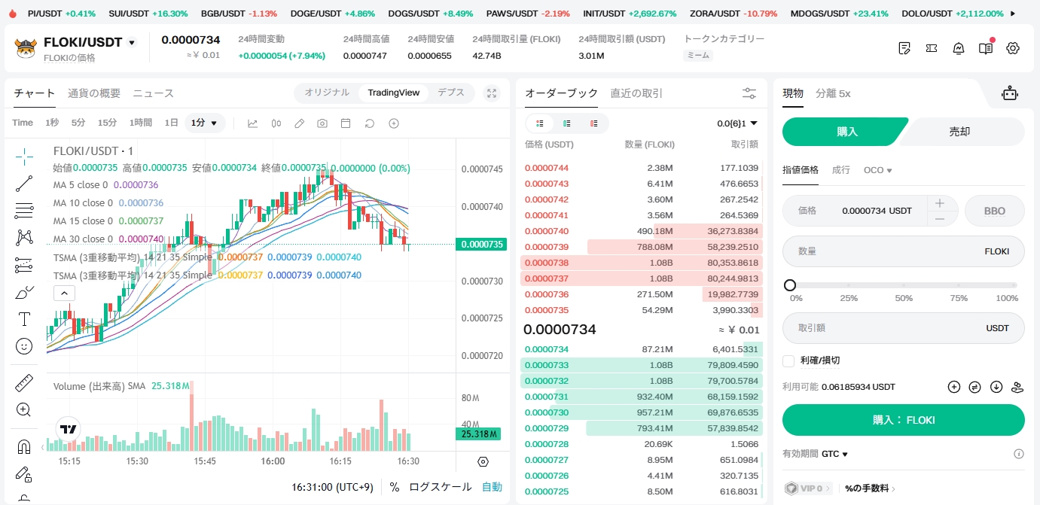
Task: Open the notes edit icon in header
Action: pos(904,48)
